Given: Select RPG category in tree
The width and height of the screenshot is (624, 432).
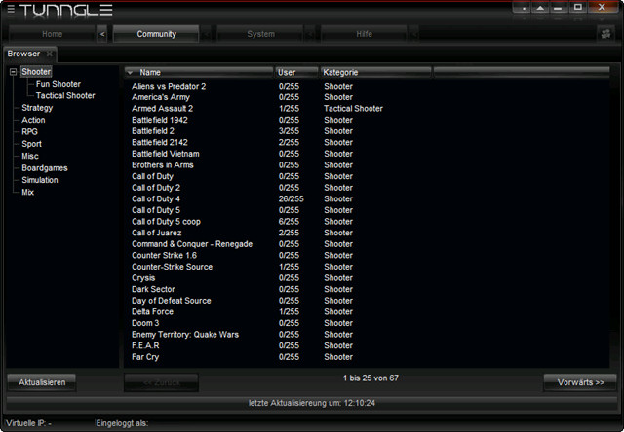Looking at the screenshot, I should click(x=30, y=131).
